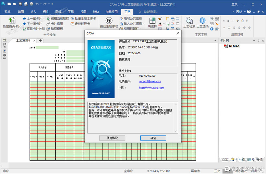
Task: Expand the undo history dropdown arrow
Action: point(41,4)
